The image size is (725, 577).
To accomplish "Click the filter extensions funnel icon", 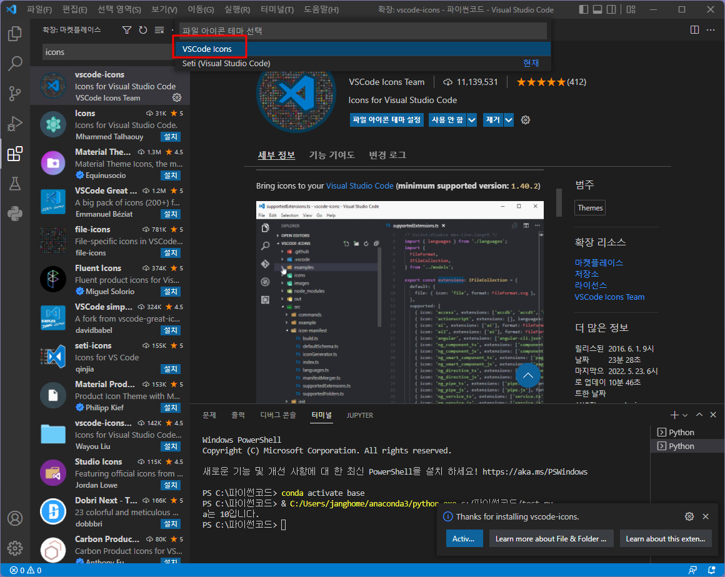I will 127,30.
